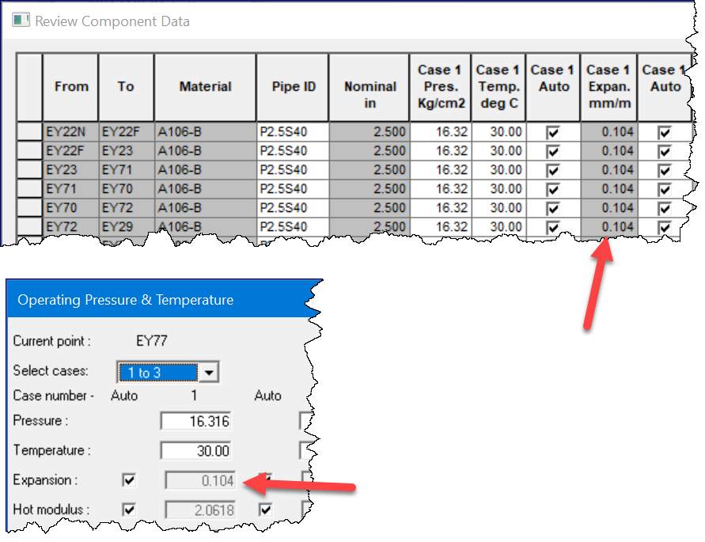Toggle Auto checkbox after Expan. column in EY23-EY71 row

[665, 170]
